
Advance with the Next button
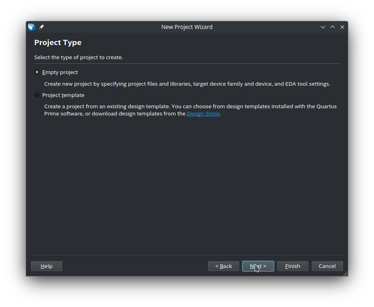coord(258,266)
